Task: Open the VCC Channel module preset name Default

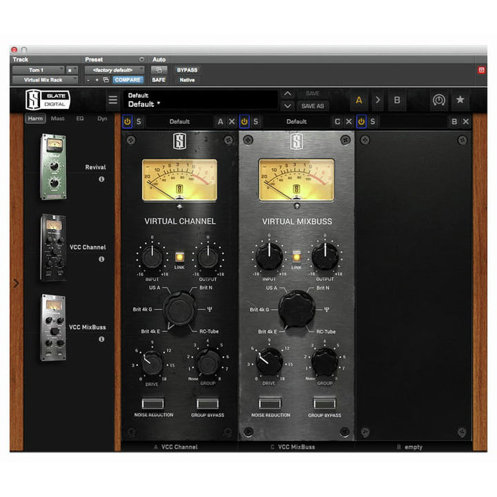Action: 179,121
